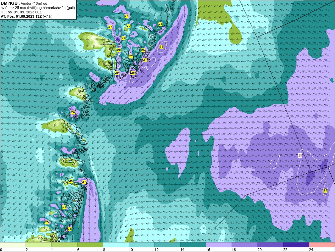The image size is (335, 252).
Task: Click the legend scale number "20"
Action: pyautogui.click(x=260, y=250)
